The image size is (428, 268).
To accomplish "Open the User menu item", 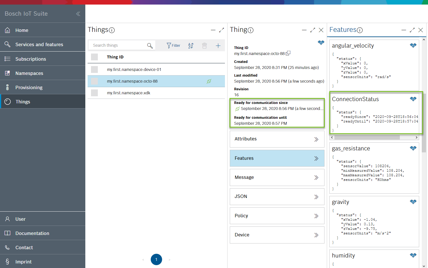I will pyautogui.click(x=43, y=219).
